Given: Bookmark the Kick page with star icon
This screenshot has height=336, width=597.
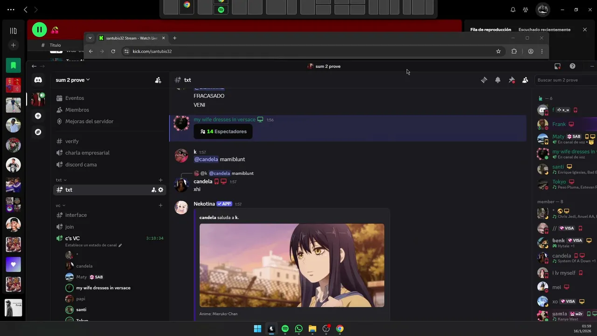Looking at the screenshot, I should (498, 51).
